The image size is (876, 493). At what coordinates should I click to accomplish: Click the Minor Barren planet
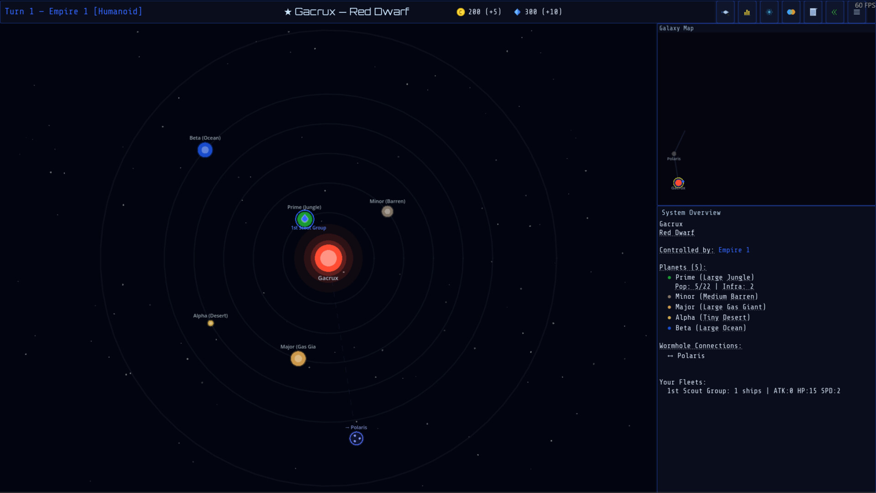(x=387, y=211)
